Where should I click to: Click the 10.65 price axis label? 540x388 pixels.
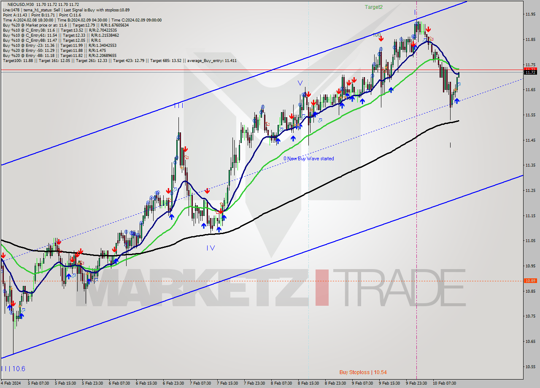coord(530,342)
